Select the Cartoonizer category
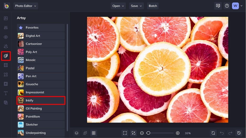This screenshot has width=246, height=138. coord(41,44)
